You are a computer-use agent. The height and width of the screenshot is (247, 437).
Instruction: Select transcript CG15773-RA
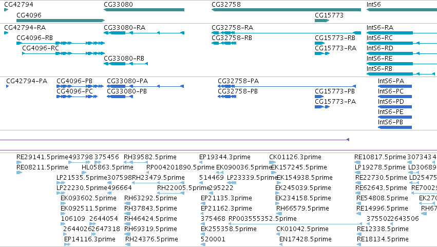click(335, 48)
